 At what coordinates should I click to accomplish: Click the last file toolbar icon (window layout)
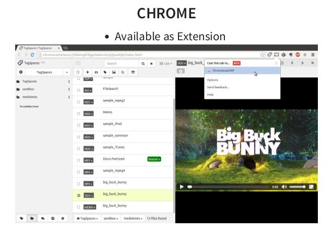133,72
